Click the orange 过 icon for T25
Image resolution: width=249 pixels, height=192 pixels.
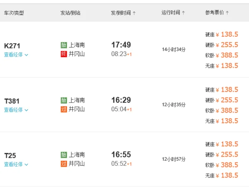[x=63, y=164]
